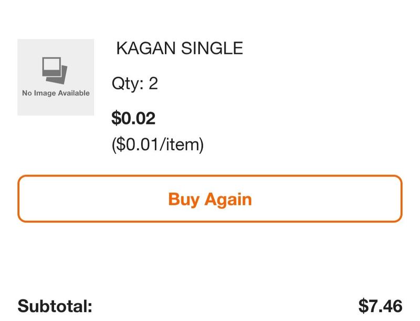Image resolution: width=420 pixels, height=321 pixels.
Task: Select the No Image Available caption
Action: pyautogui.click(x=56, y=93)
